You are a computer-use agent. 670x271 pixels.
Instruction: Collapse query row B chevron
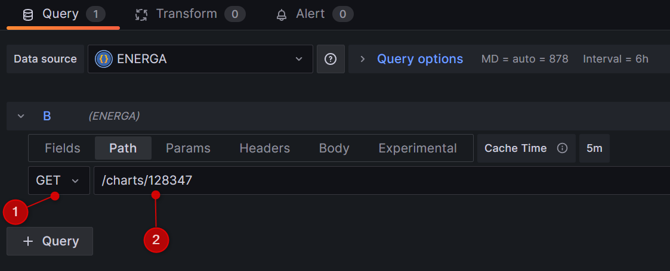pyautogui.click(x=21, y=116)
